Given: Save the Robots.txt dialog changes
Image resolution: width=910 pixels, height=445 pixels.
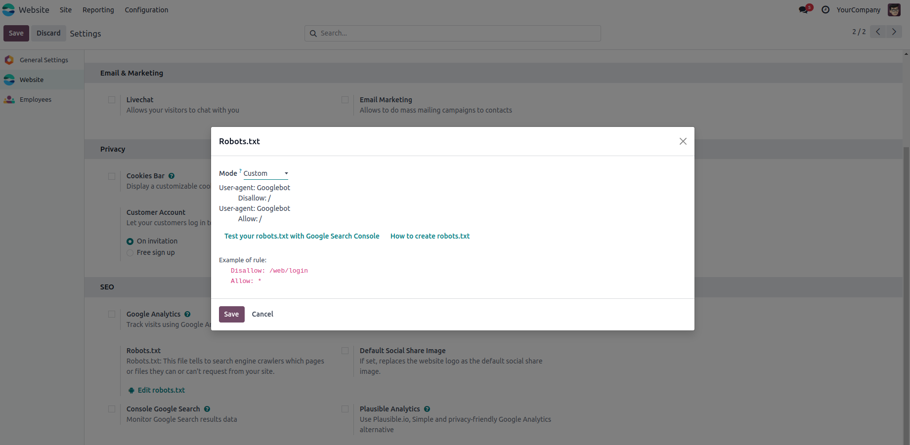Looking at the screenshot, I should [x=231, y=314].
